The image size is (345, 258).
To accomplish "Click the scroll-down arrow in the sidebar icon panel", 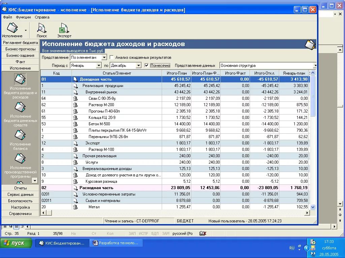I will 35,180.
